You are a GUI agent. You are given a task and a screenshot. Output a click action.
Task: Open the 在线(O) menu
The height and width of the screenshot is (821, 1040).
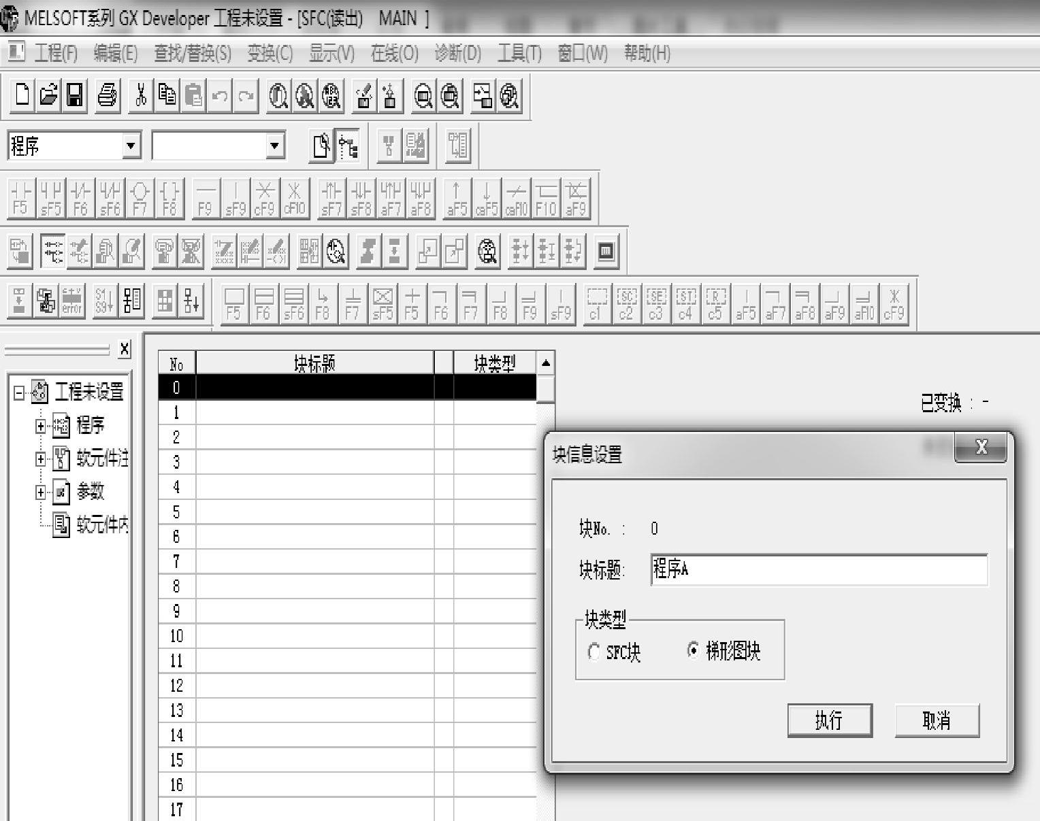pyautogui.click(x=395, y=53)
